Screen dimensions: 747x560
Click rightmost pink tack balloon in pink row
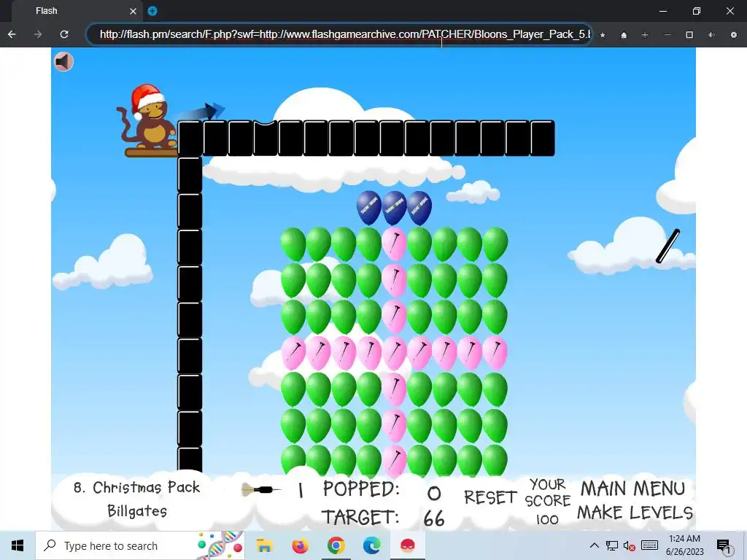point(495,353)
